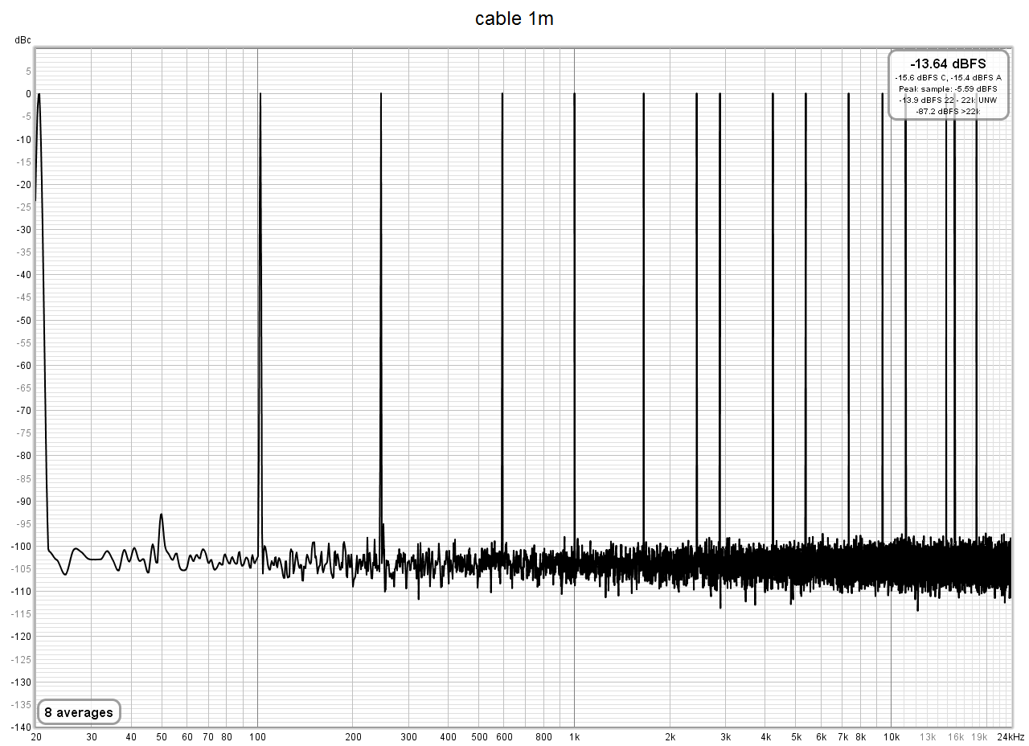Click the top of the 1 kHz tone peak
The height and width of the screenshot is (746, 1029).
click(x=574, y=94)
